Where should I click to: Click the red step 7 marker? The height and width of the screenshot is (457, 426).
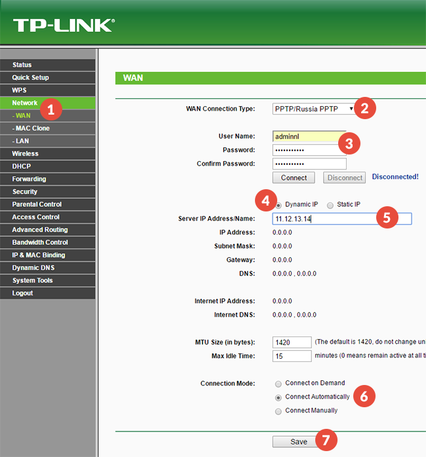coord(326,441)
